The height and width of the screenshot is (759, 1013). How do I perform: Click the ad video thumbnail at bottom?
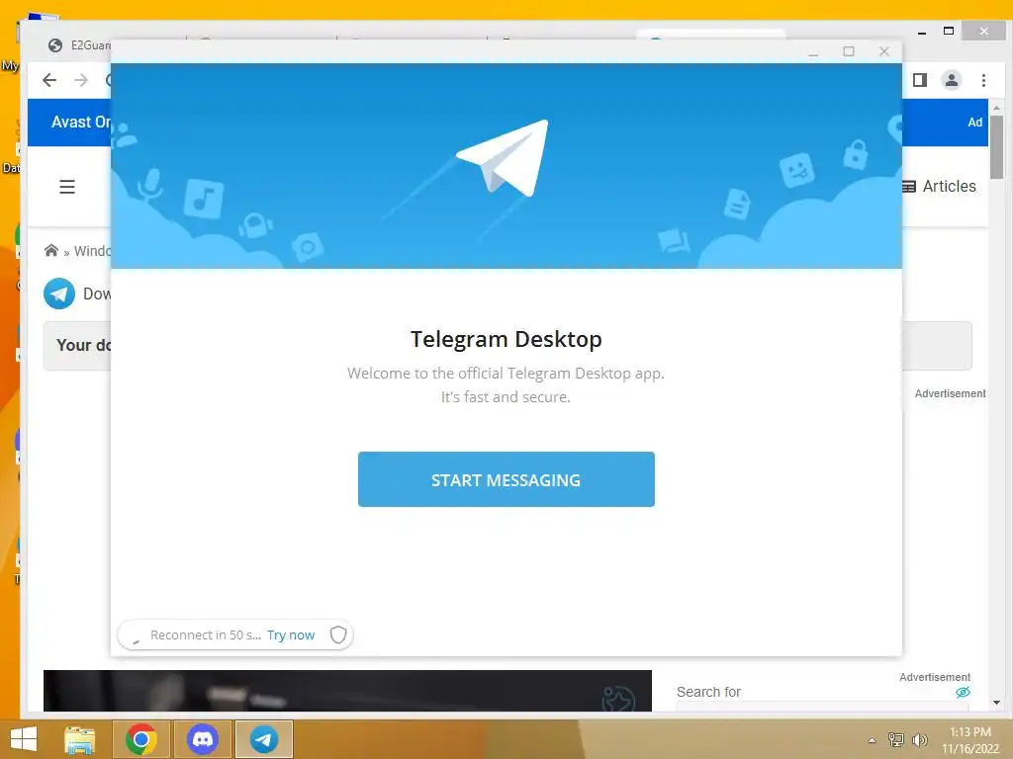click(x=347, y=691)
